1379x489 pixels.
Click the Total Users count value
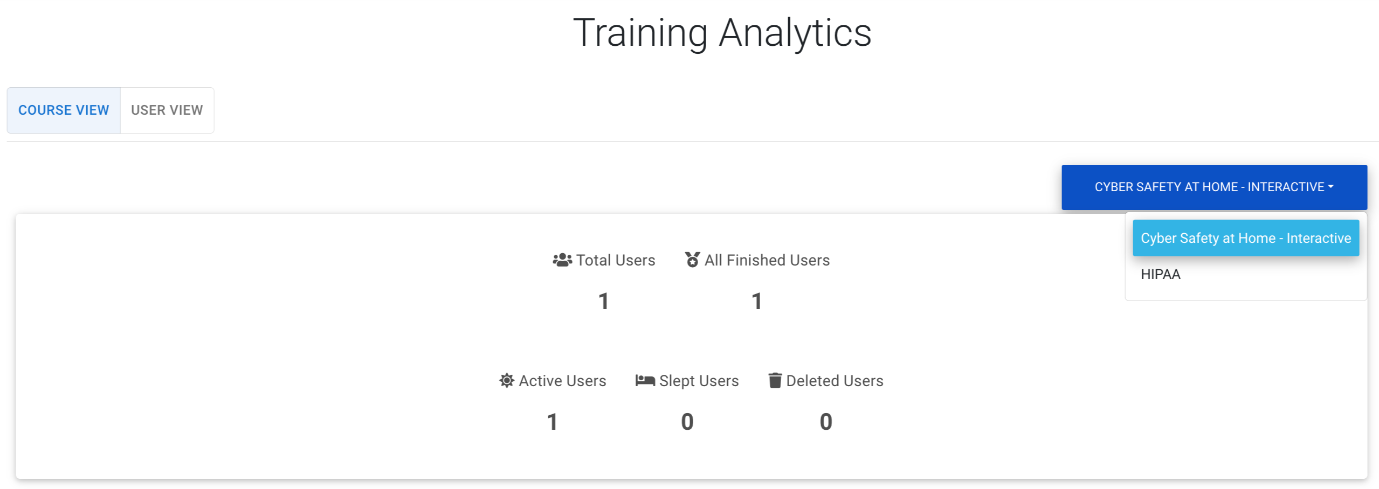tap(604, 301)
